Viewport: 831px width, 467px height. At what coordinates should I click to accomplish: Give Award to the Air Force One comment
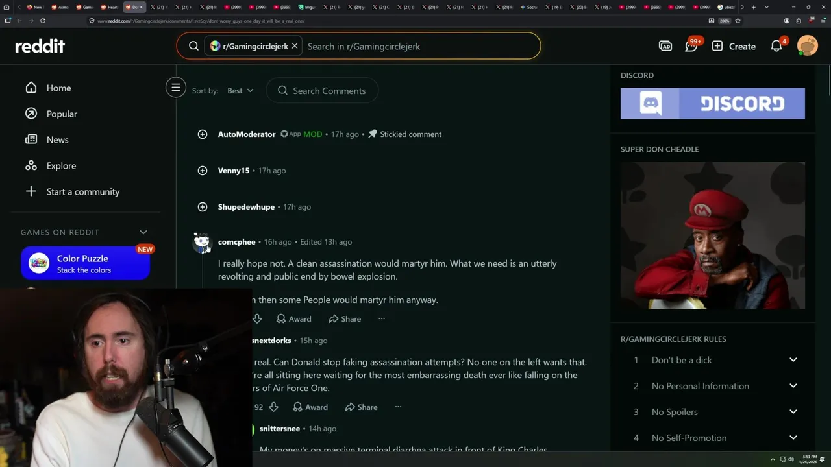click(310, 407)
